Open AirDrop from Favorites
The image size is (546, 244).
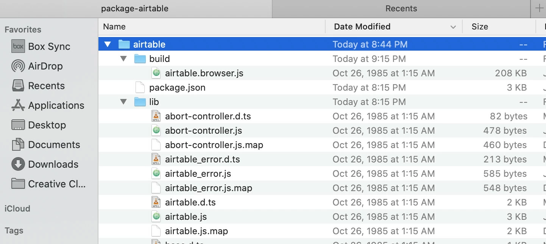[37, 66]
